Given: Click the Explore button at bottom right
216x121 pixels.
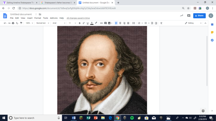Looking at the screenshot, I should (x=203, y=111).
